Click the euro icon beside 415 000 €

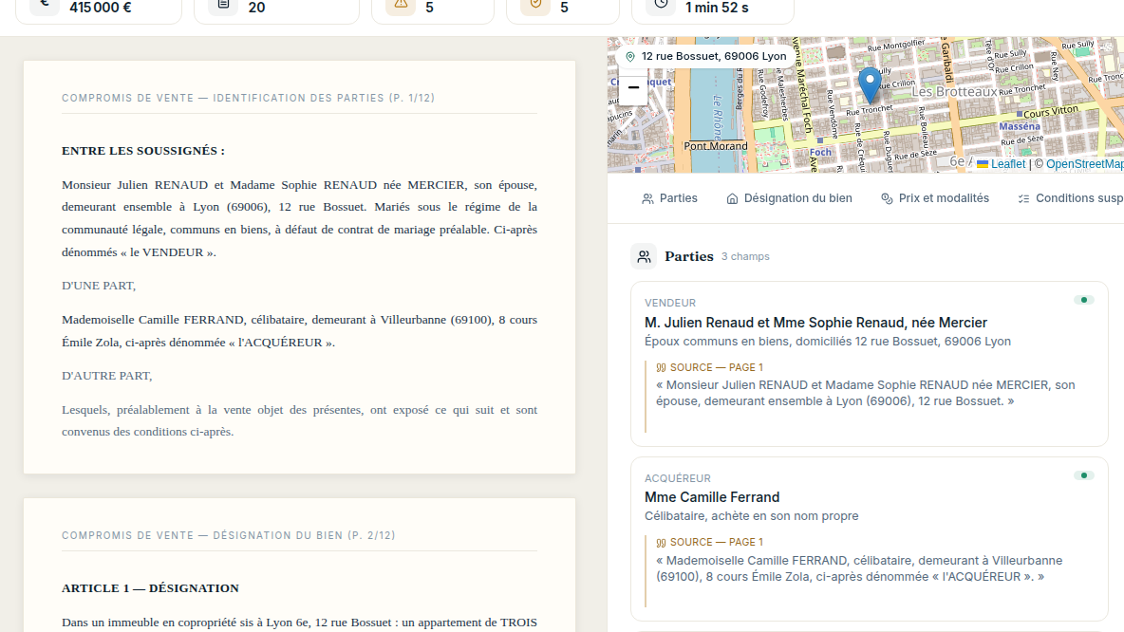click(x=45, y=5)
